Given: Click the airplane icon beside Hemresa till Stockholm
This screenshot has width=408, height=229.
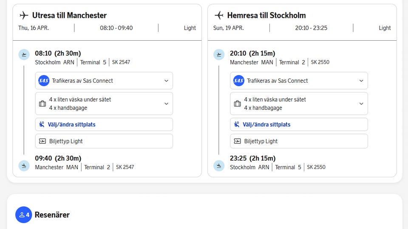Looking at the screenshot, I should (219, 16).
